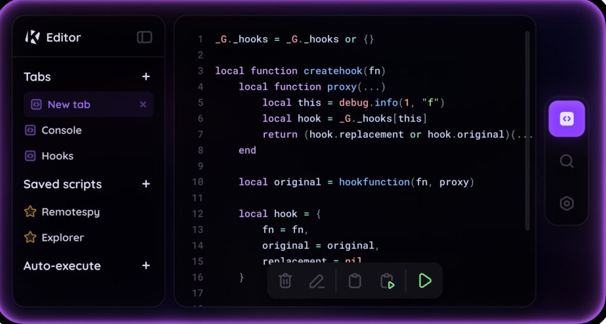This screenshot has height=324, width=606.
Task: Click the trash icon to clear editor
Action: tap(285, 281)
